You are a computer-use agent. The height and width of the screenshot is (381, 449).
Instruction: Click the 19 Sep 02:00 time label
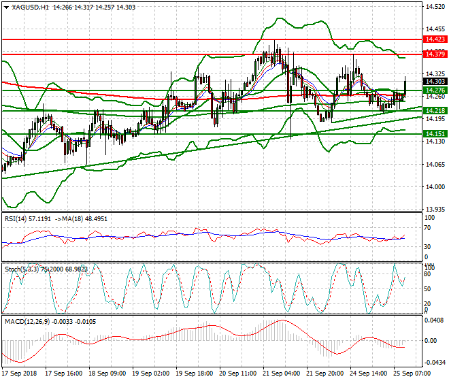click(x=150, y=374)
